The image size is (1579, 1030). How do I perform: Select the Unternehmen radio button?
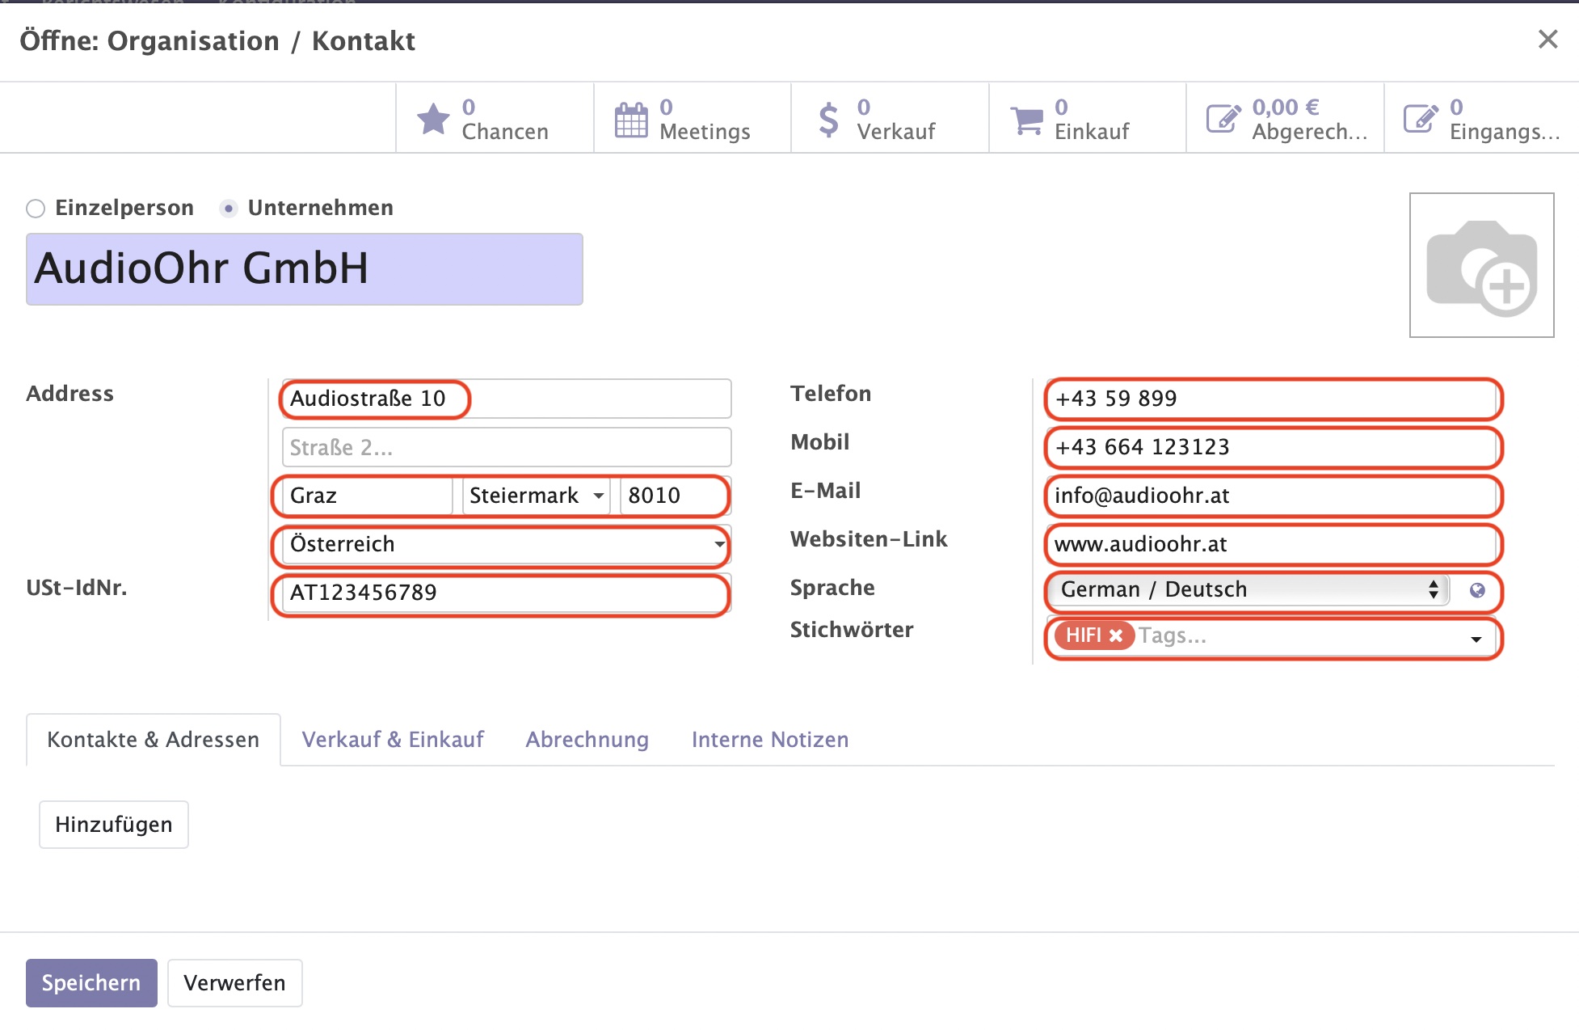click(229, 209)
